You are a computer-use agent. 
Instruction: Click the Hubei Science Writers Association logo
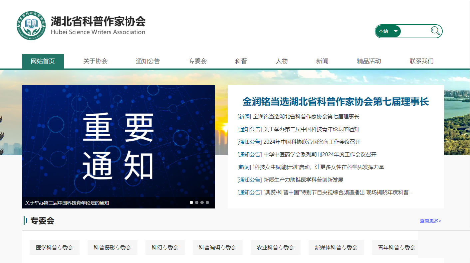point(81,26)
